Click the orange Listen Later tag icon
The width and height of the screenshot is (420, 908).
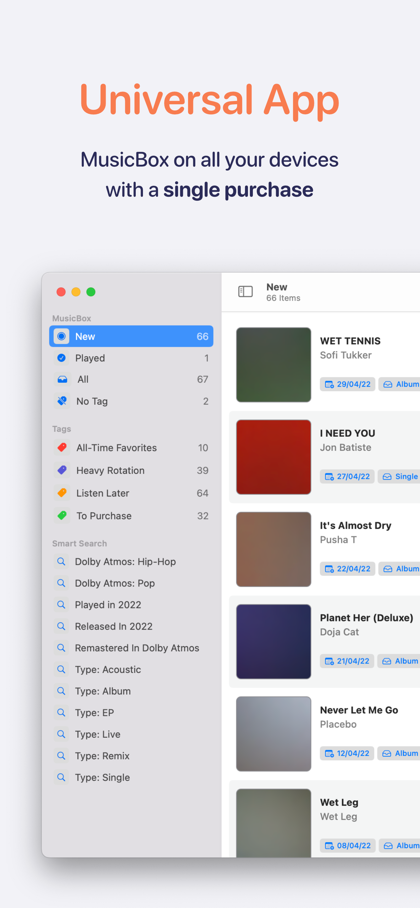(x=62, y=493)
